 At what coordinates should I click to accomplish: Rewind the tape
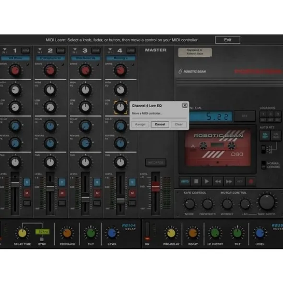pos(218,182)
